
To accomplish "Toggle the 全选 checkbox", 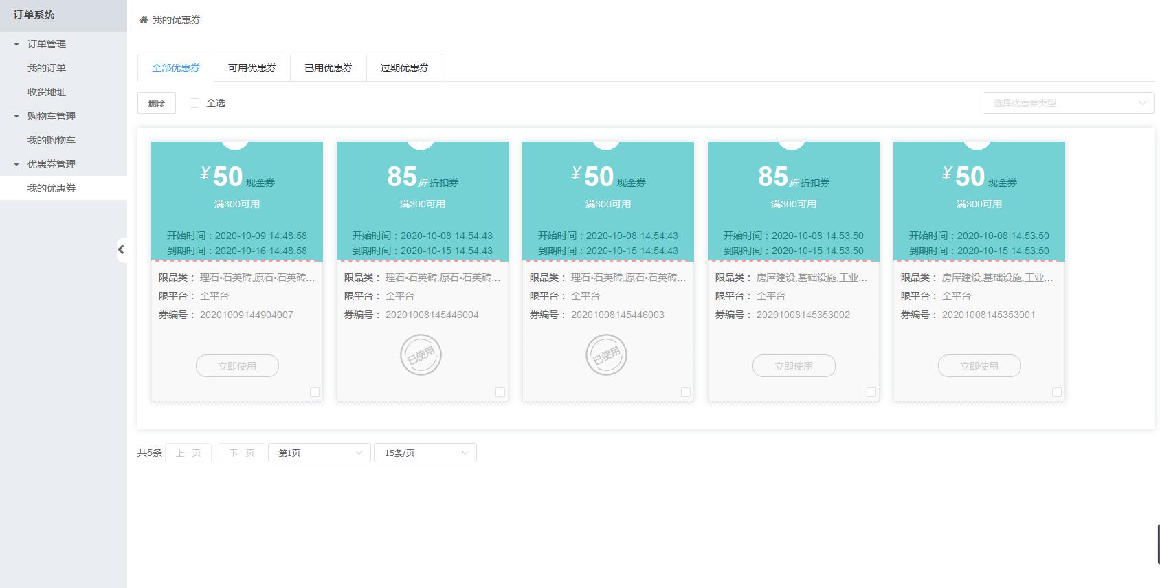I will (194, 103).
